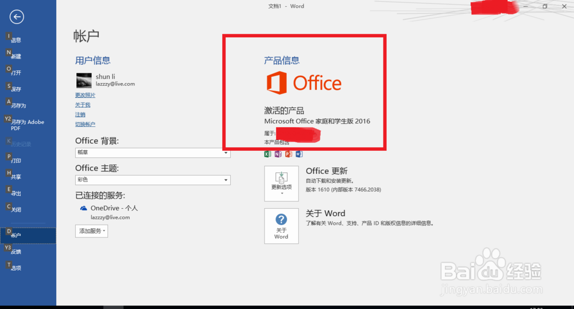Image resolution: width=574 pixels, height=309 pixels.
Task: Click the lazzzy@live.com email under shun li
Action: coord(115,84)
